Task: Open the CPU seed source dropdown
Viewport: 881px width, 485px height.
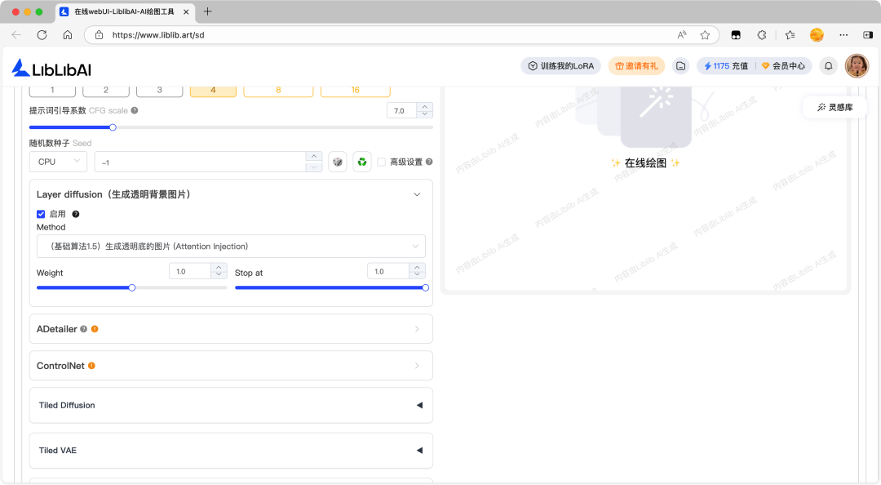Action: click(59, 162)
